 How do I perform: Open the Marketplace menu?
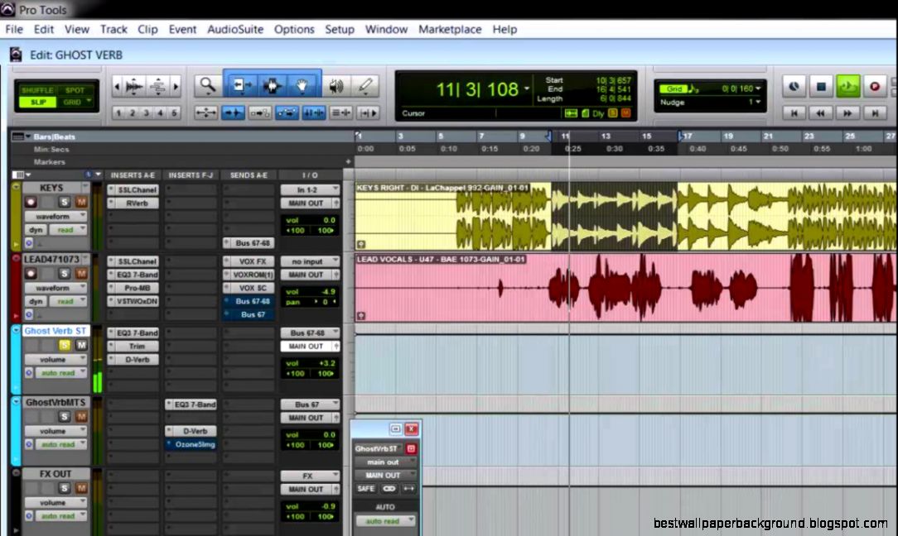pyautogui.click(x=450, y=29)
